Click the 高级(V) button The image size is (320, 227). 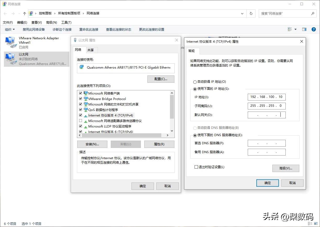pos(286,168)
